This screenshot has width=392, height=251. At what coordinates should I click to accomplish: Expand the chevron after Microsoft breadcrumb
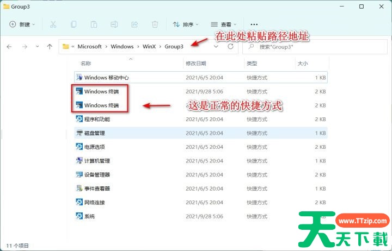tap(106, 47)
